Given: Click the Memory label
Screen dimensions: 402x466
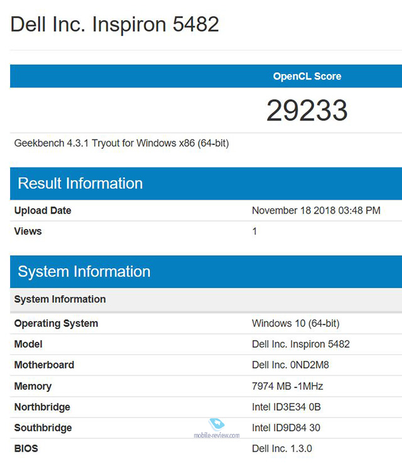Looking at the screenshot, I should [33, 386].
